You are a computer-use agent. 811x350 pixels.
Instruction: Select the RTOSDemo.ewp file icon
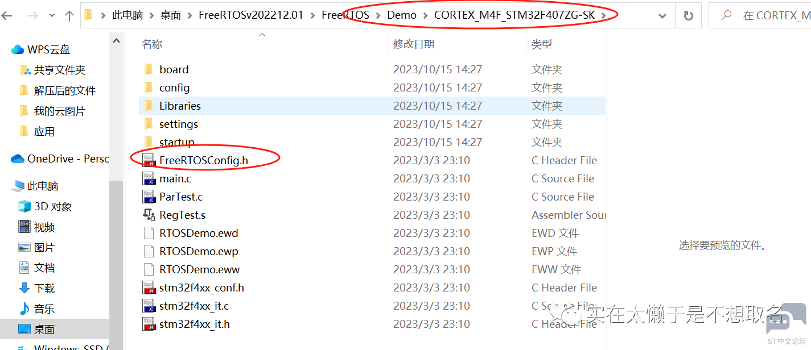[x=149, y=251]
